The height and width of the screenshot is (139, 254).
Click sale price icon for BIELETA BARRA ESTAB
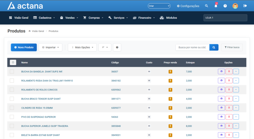click(x=170, y=135)
